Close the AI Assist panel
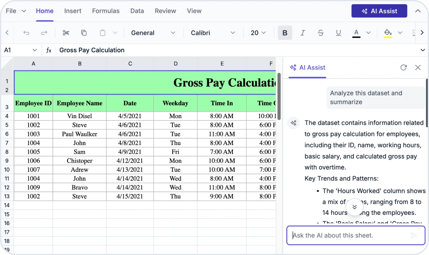429x255 pixels. 418,67
